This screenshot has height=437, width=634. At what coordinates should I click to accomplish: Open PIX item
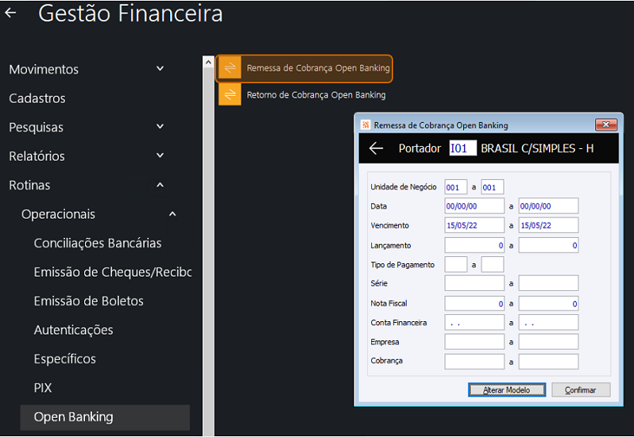(x=43, y=388)
